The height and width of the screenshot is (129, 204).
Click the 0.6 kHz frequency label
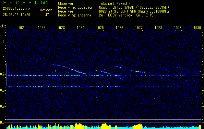(x=3, y=123)
